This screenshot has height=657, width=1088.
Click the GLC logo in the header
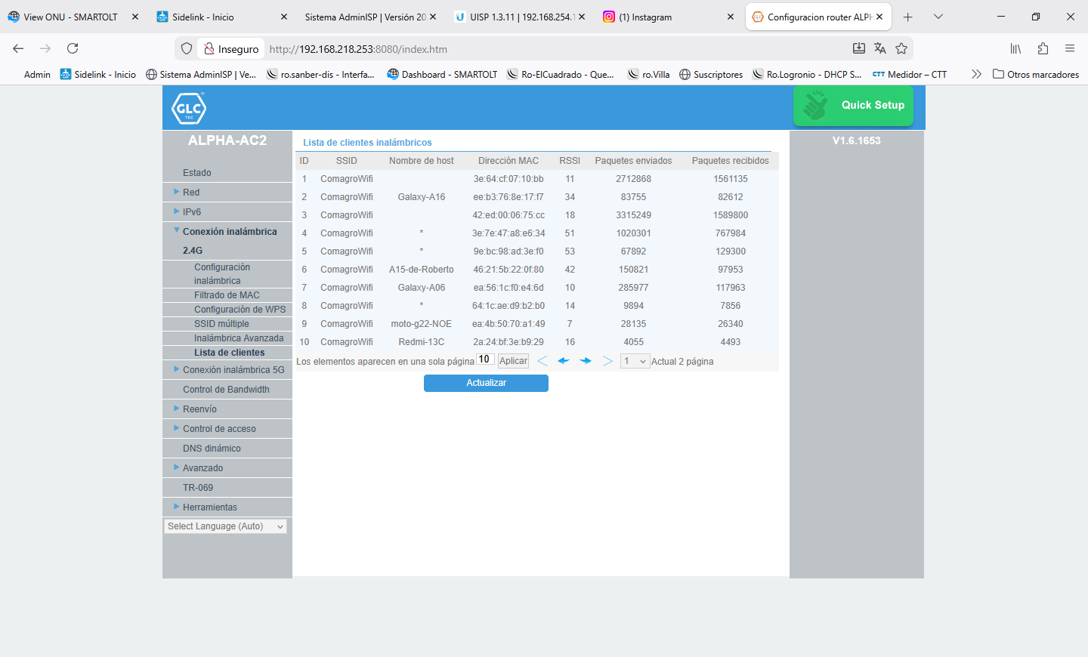pyautogui.click(x=189, y=108)
